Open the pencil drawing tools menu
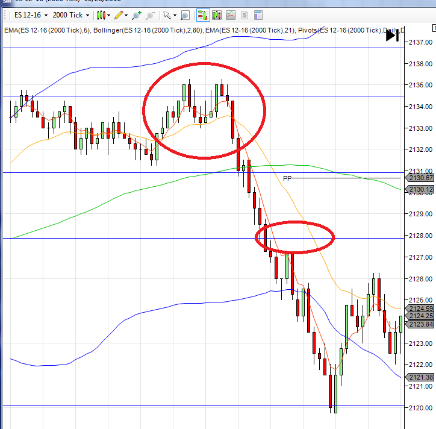436x429 pixels. (x=120, y=15)
